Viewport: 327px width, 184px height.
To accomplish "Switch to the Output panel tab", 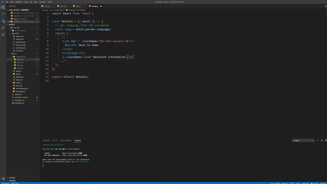I will coord(55,141).
